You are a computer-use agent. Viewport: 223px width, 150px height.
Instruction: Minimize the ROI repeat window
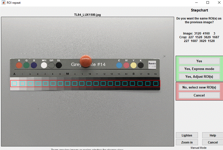pos(196,2)
